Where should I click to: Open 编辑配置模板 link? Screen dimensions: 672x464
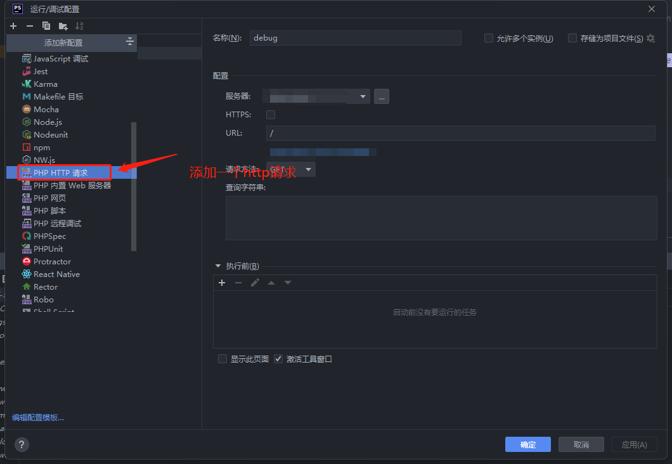pyautogui.click(x=37, y=418)
